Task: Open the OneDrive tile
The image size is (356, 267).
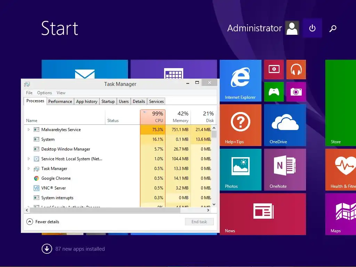Action: tap(285, 125)
